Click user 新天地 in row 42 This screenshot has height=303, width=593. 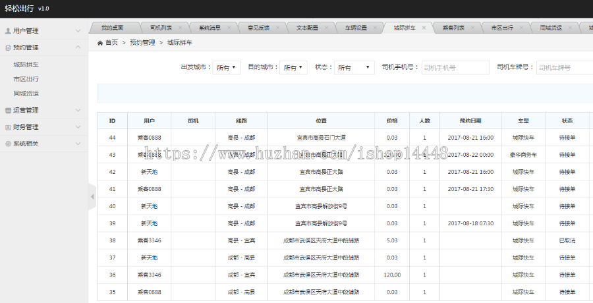(150, 172)
